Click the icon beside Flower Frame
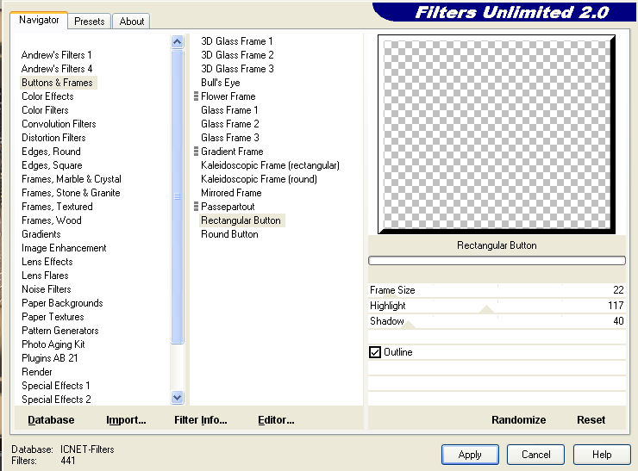 point(197,96)
